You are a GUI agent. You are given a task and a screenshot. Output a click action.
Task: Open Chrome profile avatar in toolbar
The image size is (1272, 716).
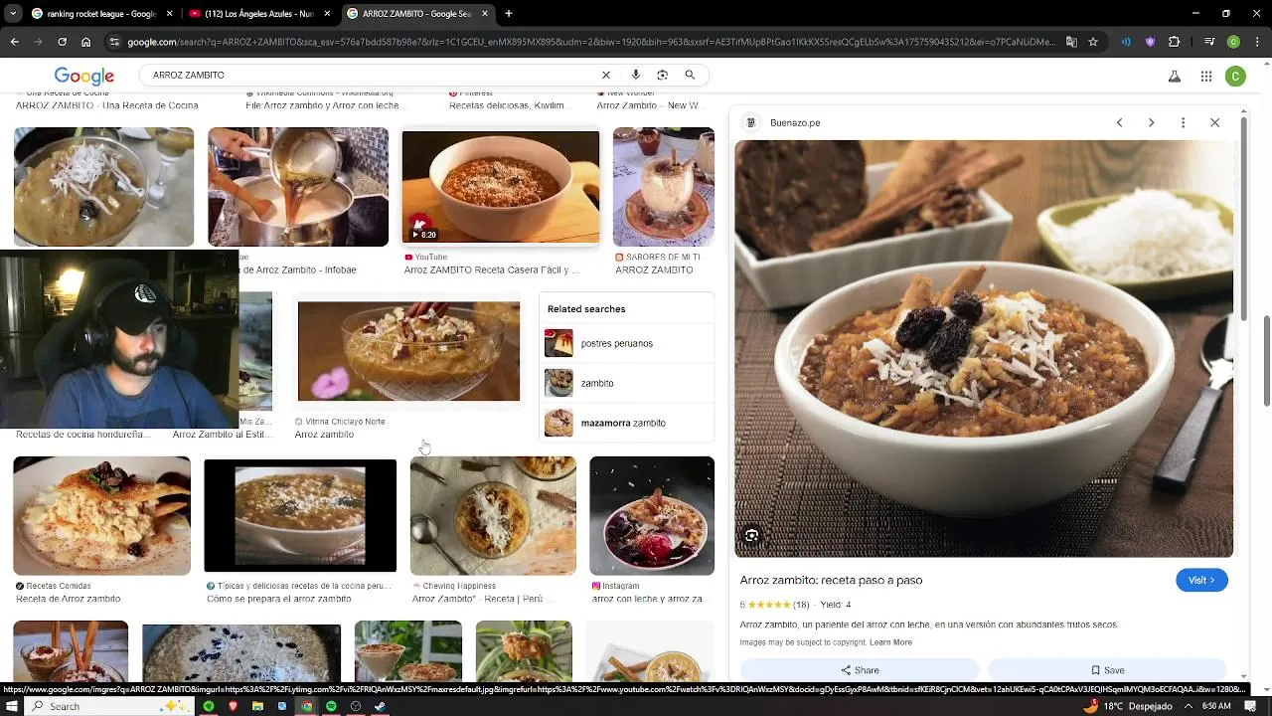coord(1233,42)
